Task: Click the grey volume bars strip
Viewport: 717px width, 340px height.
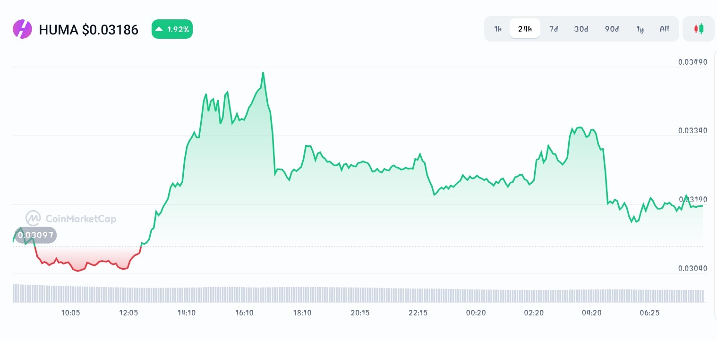Action: coord(358,293)
